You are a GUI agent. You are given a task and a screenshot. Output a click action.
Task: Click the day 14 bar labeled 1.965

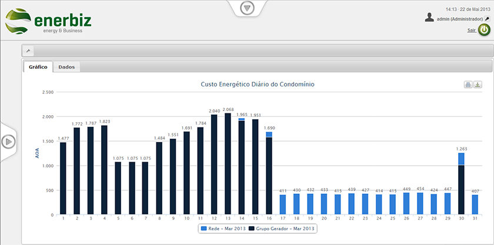click(x=242, y=166)
